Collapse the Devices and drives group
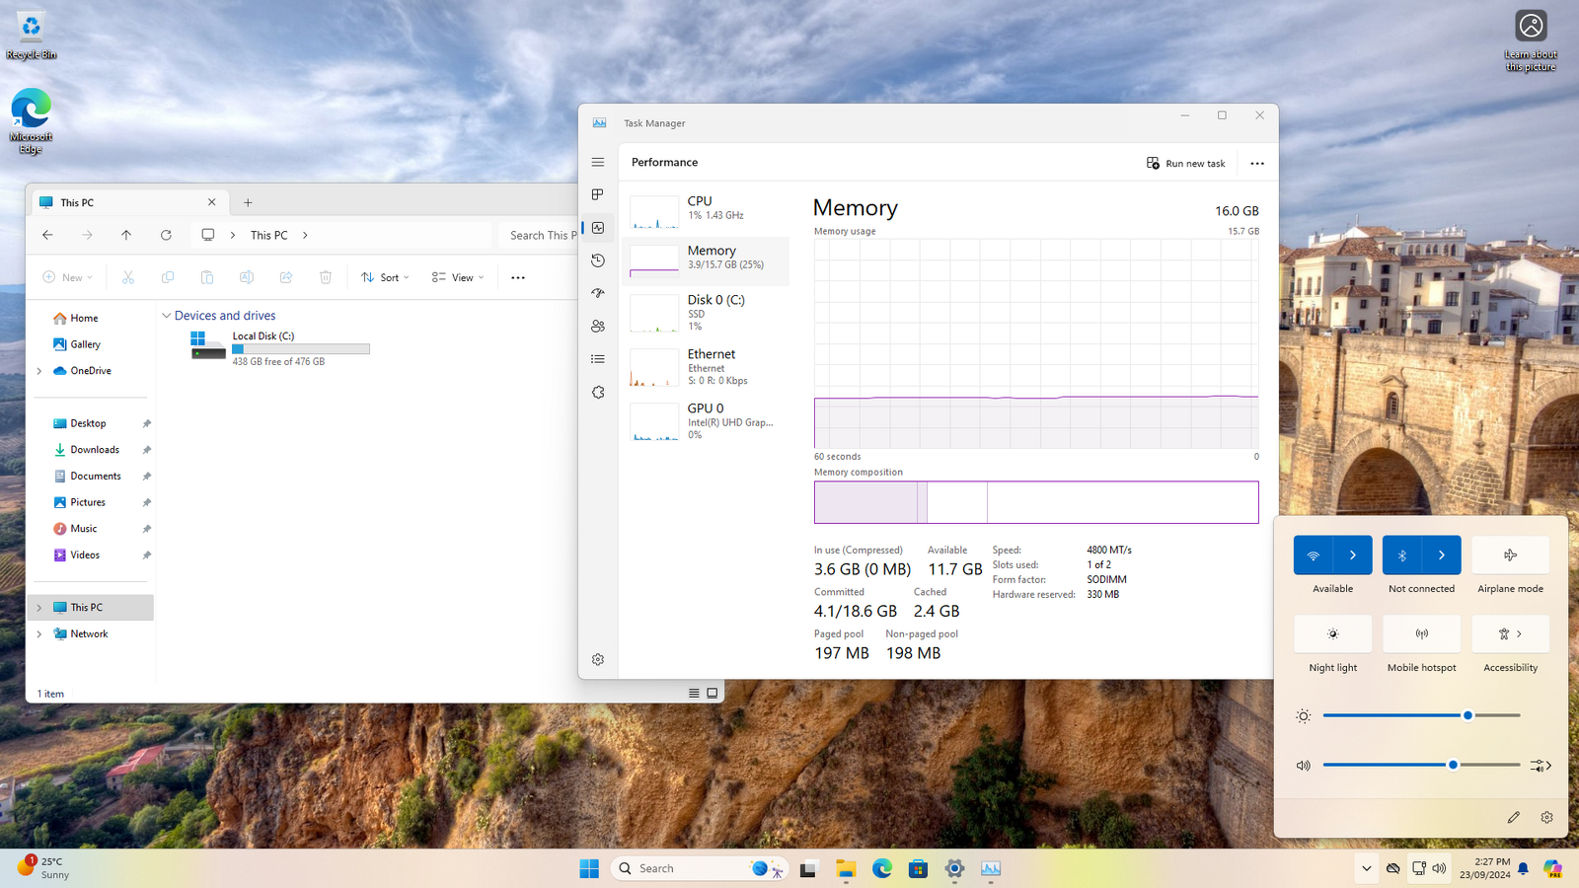Image resolution: width=1579 pixels, height=888 pixels. coord(166,316)
